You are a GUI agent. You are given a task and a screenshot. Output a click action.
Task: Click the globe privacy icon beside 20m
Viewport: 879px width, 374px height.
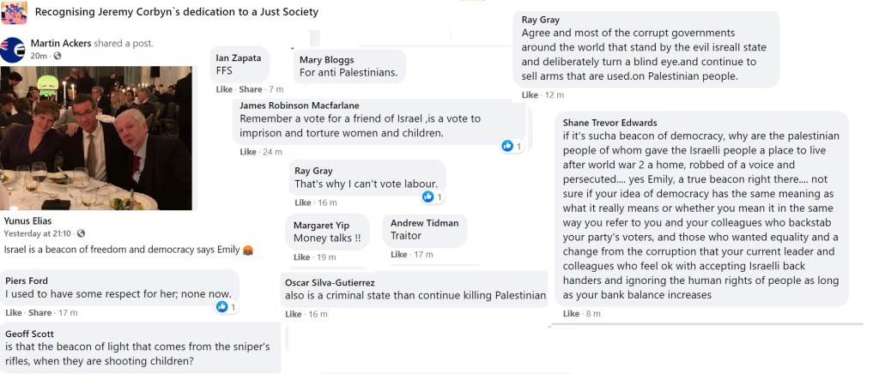pyautogui.click(x=58, y=57)
